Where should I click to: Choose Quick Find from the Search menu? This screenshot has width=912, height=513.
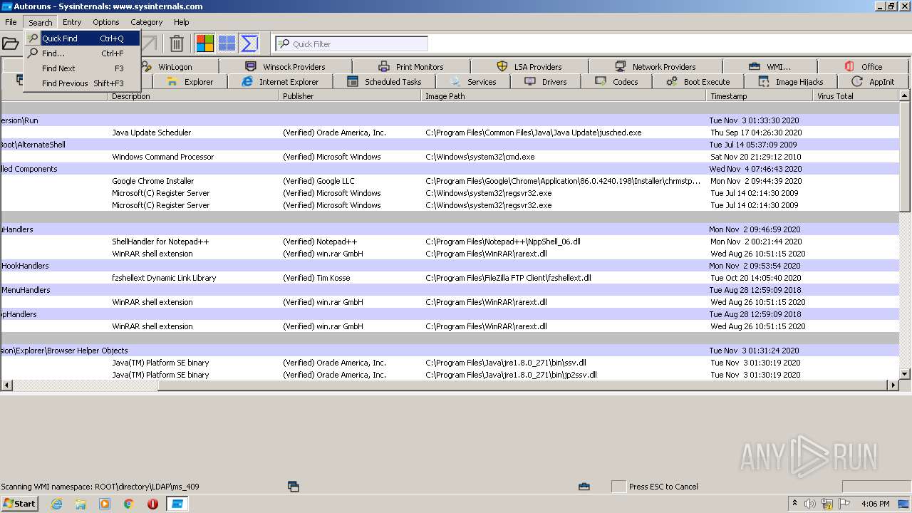(82, 38)
